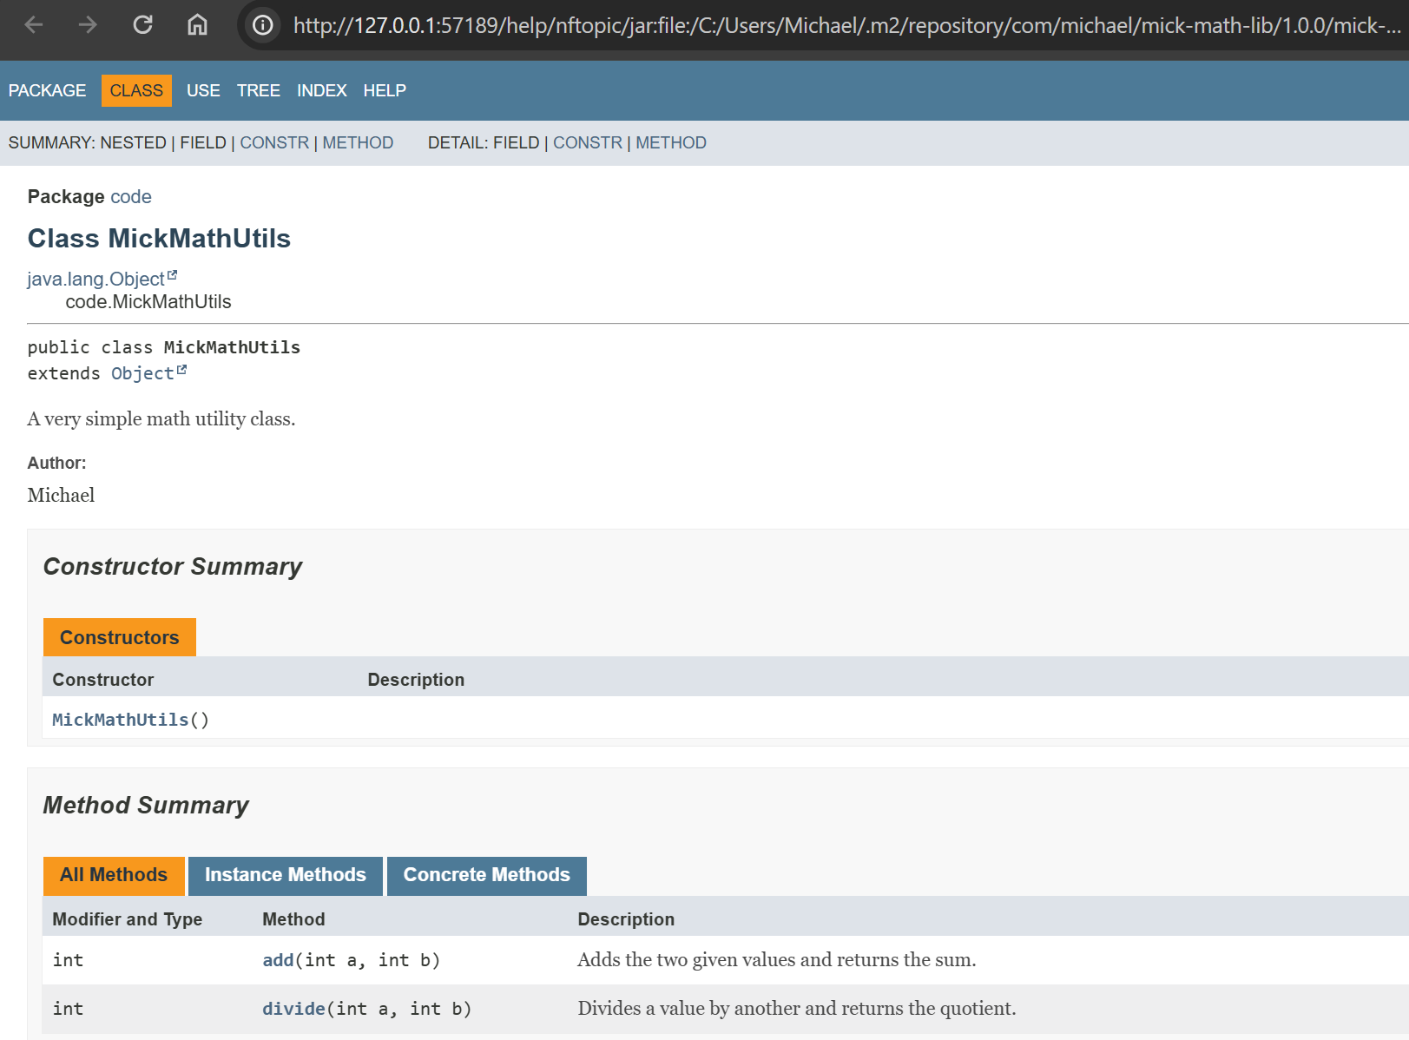Click the 'int' return type of the add row

tap(68, 960)
